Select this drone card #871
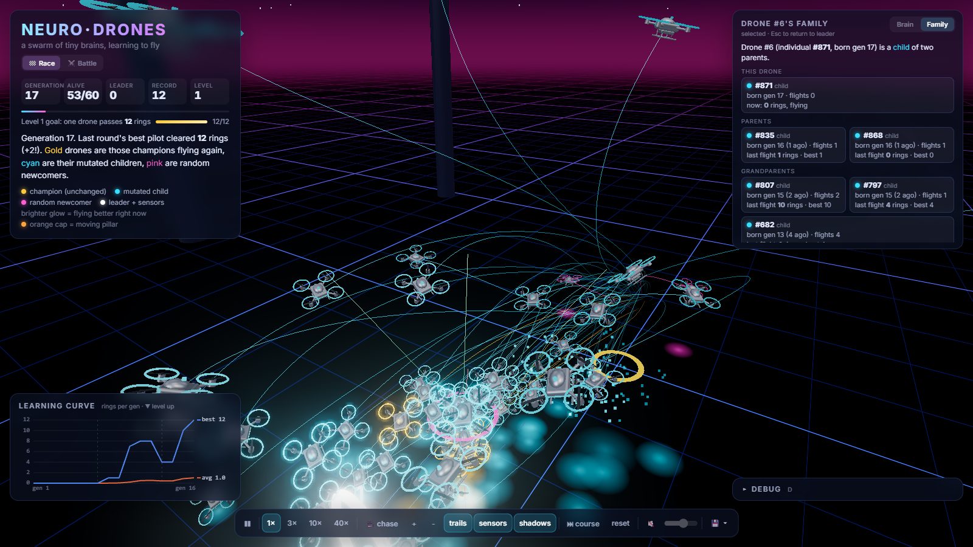Viewport: 973px width, 547px height. click(x=847, y=95)
